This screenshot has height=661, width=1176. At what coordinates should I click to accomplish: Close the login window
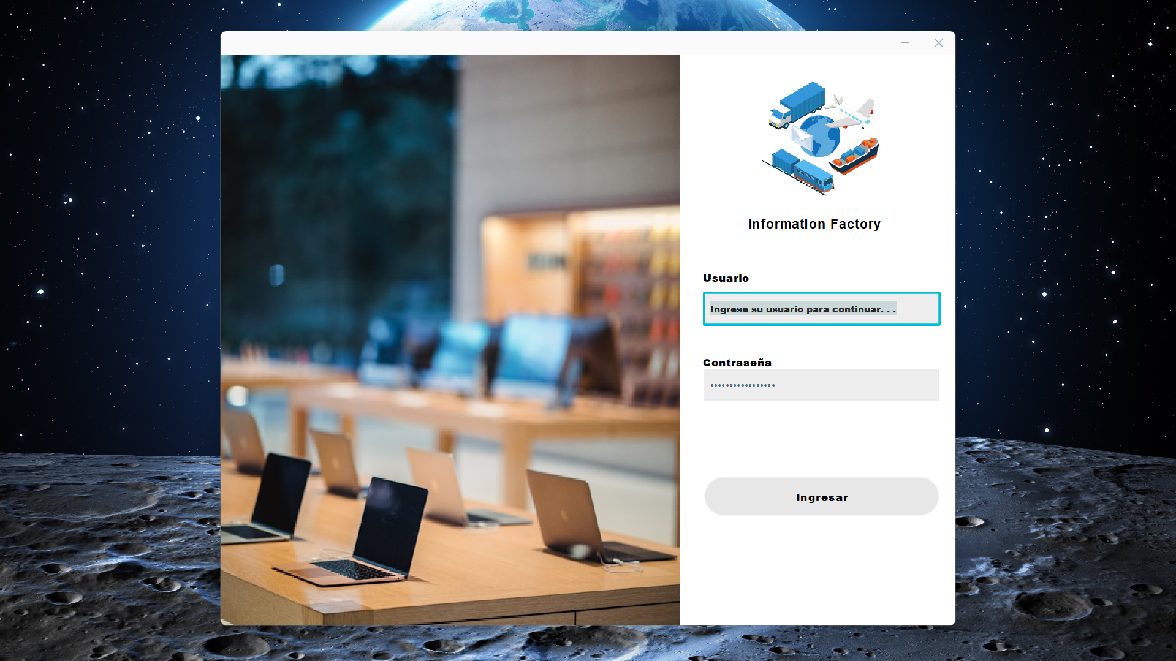tap(938, 43)
